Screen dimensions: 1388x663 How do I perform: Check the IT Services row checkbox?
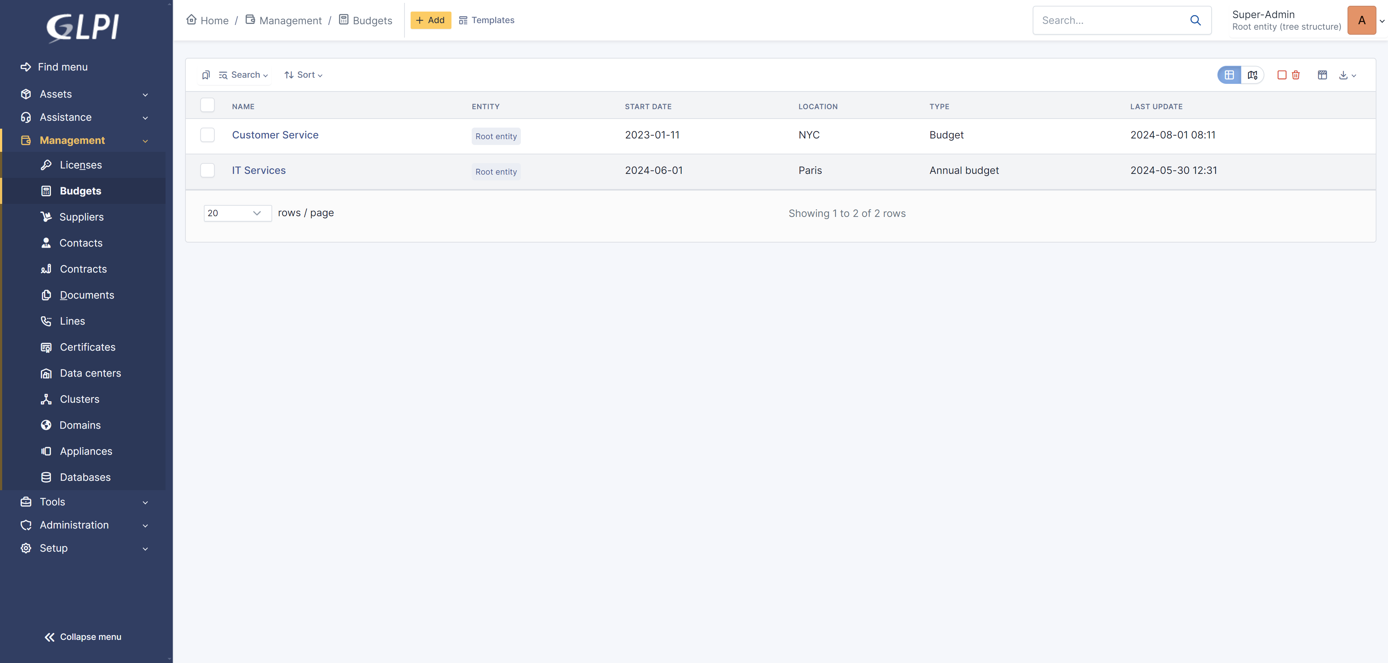[207, 170]
